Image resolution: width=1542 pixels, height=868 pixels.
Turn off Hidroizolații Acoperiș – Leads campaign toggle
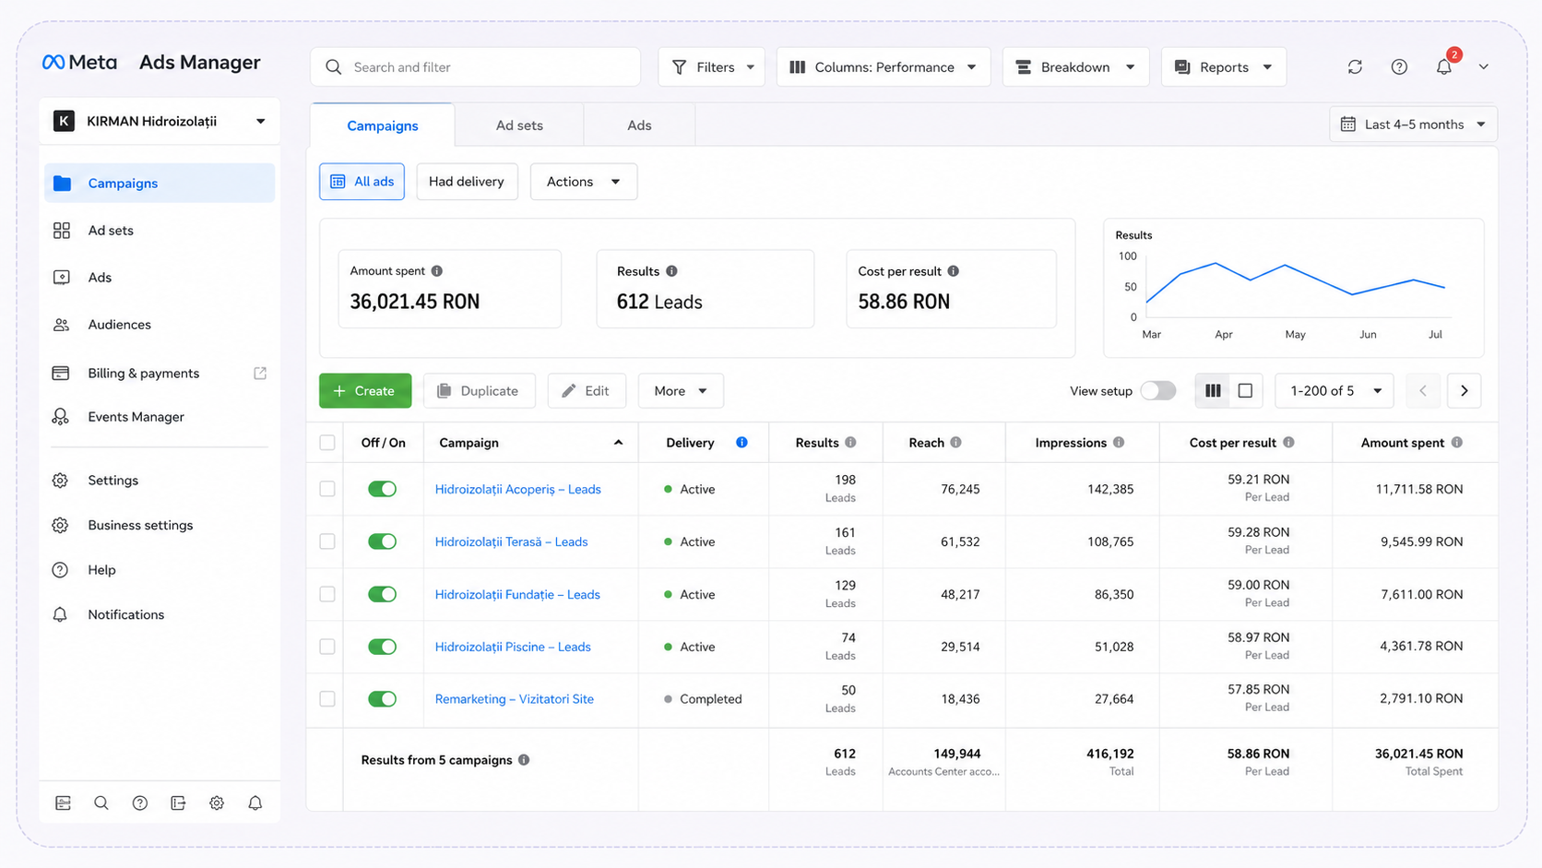(382, 489)
